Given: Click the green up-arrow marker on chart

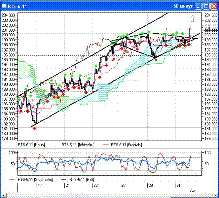Looking at the screenshot, I should (192, 19).
